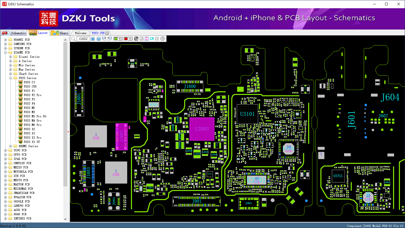Image resolution: width=405 pixels, height=228 pixels.
Task: Open POCO X3 GT layout file
Action: tap(29, 142)
